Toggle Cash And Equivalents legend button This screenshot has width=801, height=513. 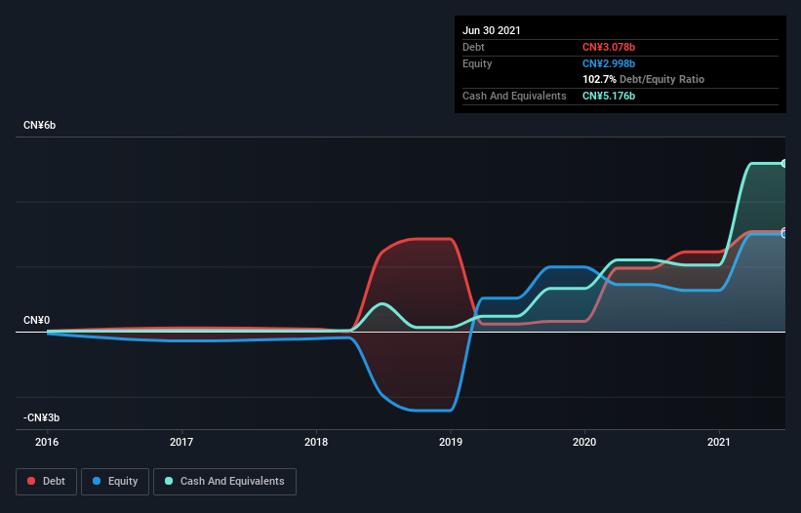(x=224, y=482)
